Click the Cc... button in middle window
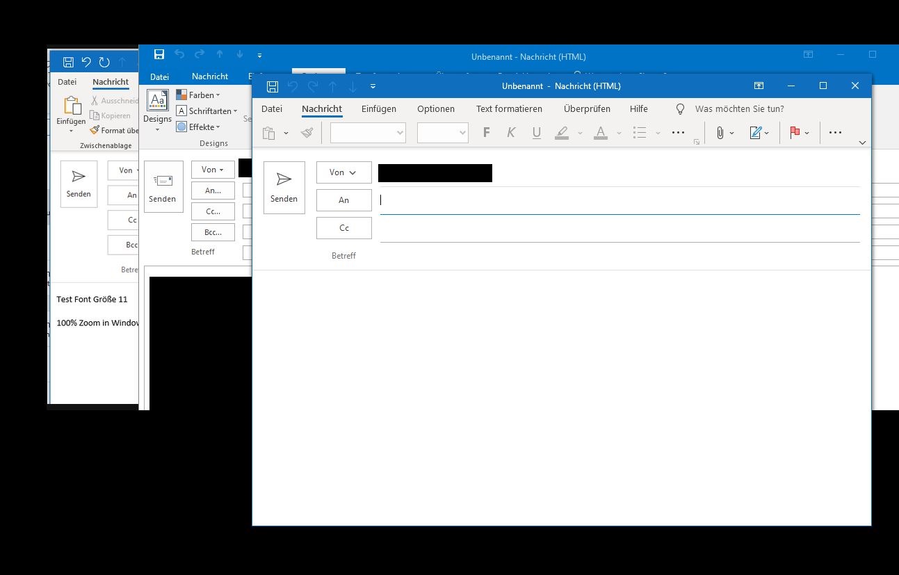Viewport: 899px width, 575px height. [x=213, y=211]
